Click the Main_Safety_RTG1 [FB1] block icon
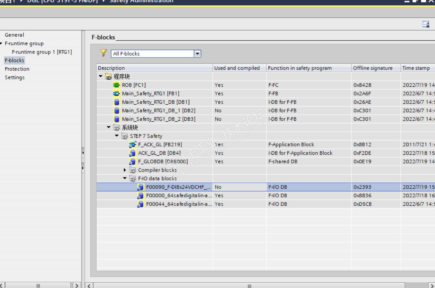 click(116, 94)
